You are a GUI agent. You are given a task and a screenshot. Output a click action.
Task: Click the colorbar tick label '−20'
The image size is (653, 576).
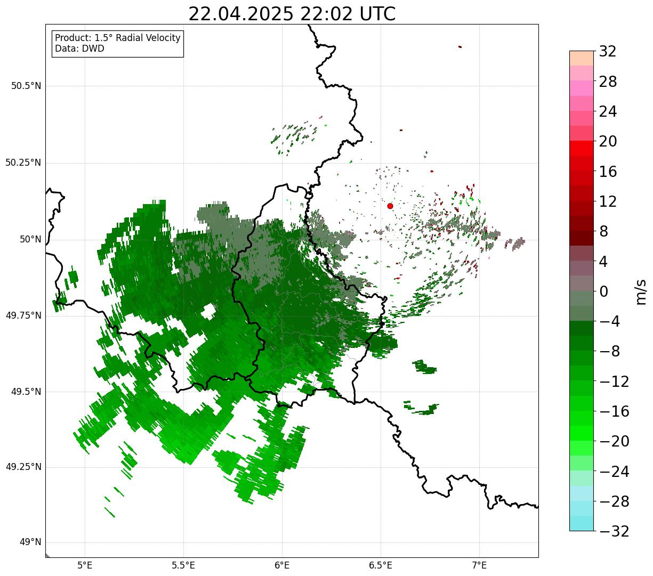[614, 441]
